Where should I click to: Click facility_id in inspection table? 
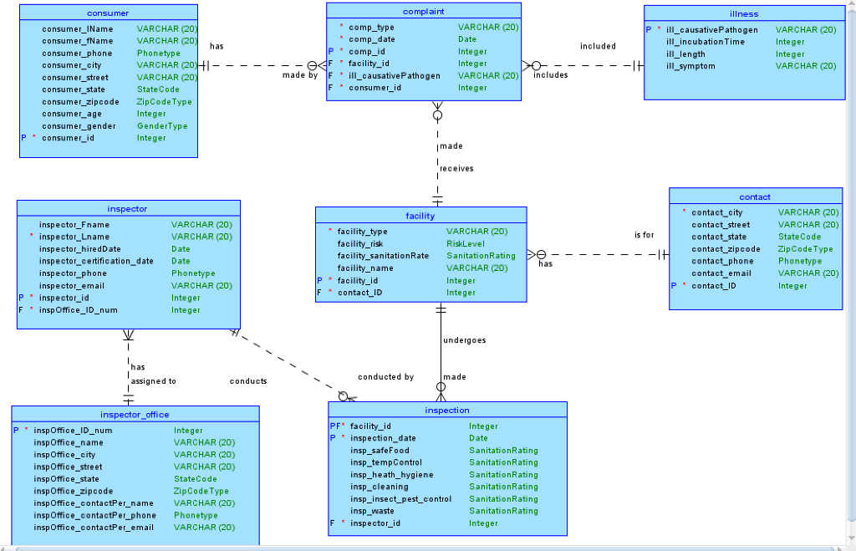coord(370,426)
